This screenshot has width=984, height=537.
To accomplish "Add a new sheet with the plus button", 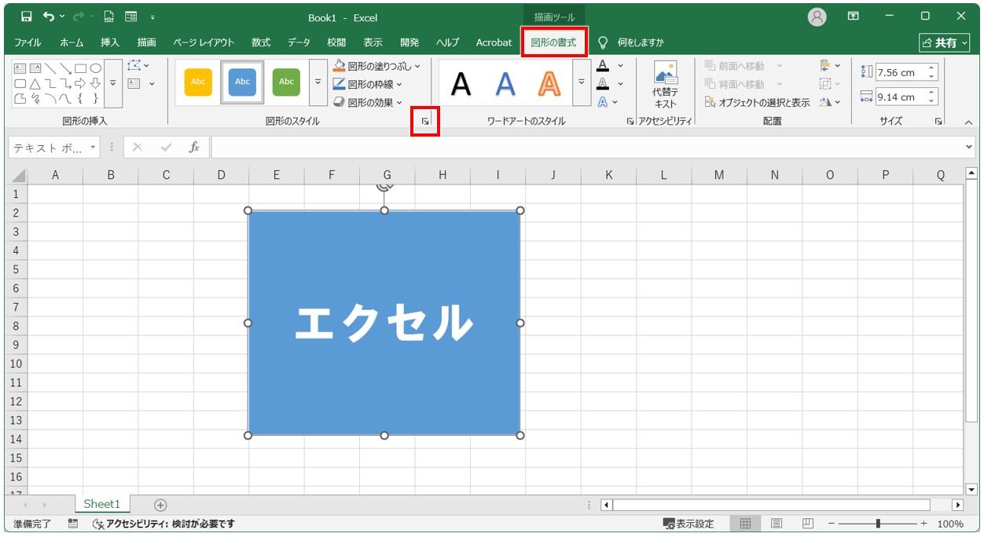I will click(160, 505).
